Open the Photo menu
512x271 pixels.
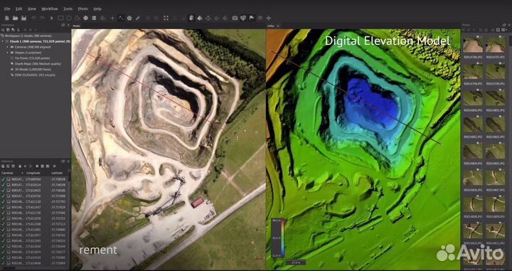[83, 9]
